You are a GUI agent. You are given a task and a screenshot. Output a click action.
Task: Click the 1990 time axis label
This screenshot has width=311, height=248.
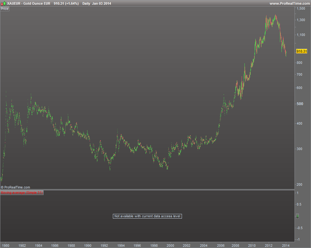[x=88, y=246]
